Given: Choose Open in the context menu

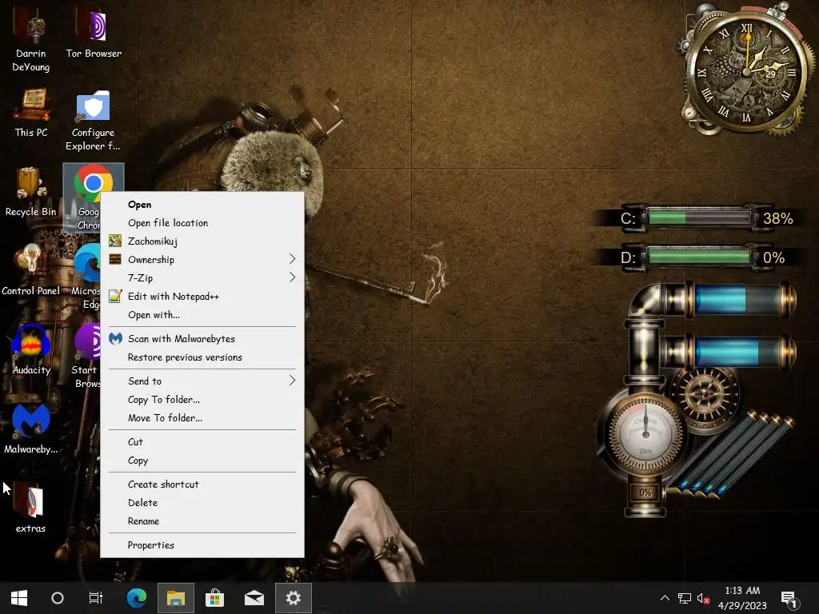Looking at the screenshot, I should (202, 205).
